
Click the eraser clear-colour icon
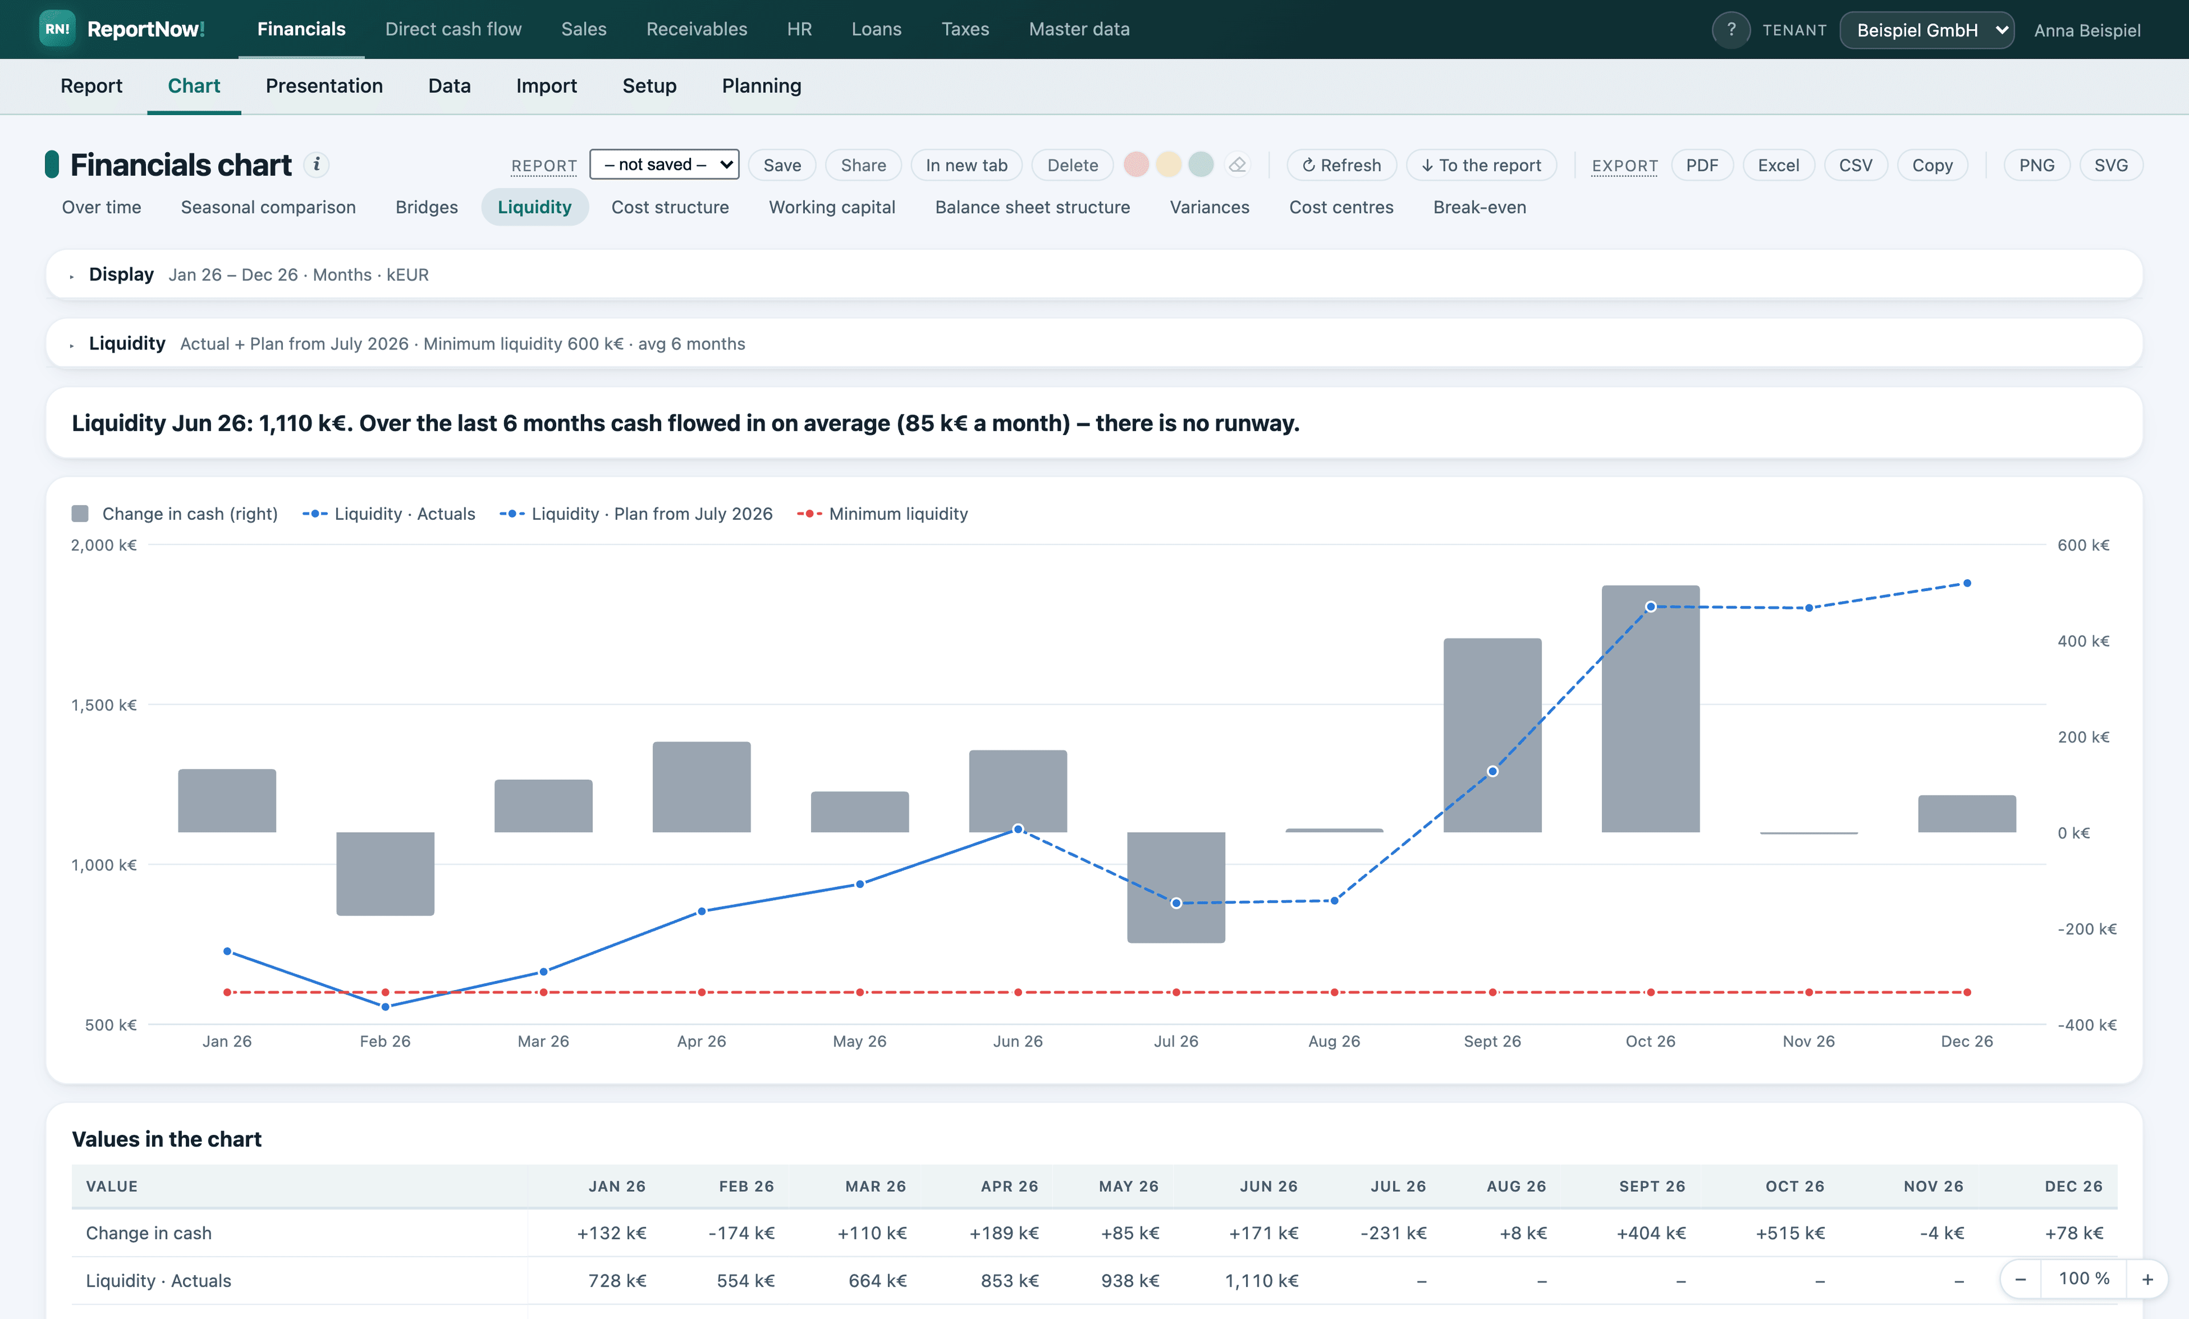[x=1236, y=165]
